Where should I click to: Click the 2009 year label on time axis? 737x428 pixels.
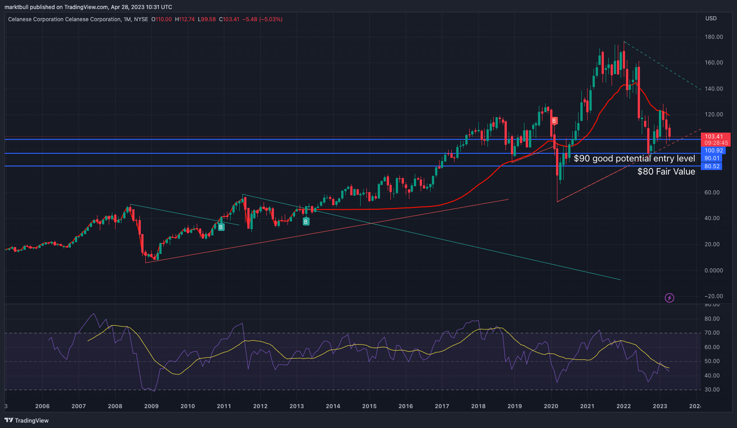(151, 406)
